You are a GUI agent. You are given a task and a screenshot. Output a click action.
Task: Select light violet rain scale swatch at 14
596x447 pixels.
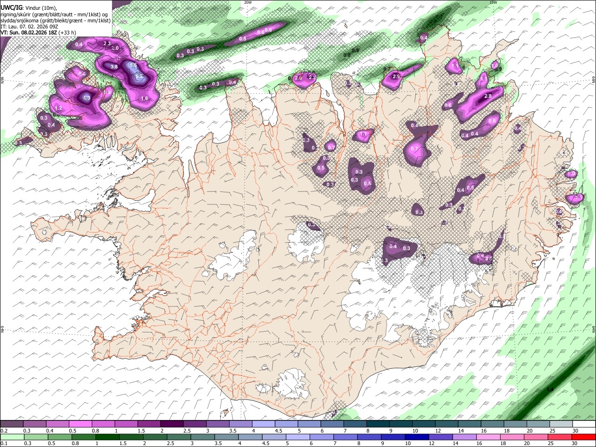464,437
